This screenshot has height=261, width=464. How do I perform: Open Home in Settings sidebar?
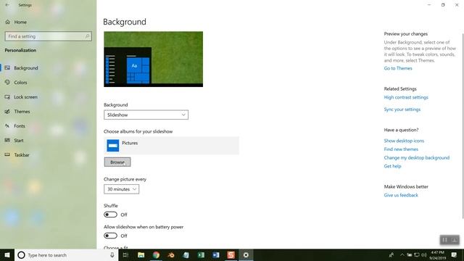tap(20, 22)
